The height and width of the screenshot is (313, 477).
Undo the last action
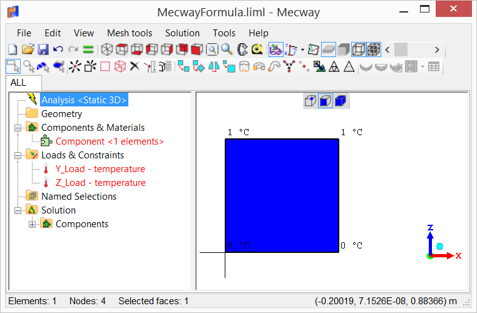pos(58,49)
